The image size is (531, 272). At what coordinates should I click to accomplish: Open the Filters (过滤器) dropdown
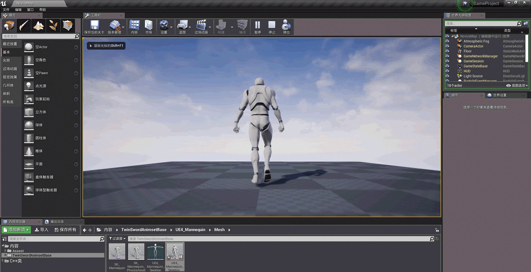117,238
